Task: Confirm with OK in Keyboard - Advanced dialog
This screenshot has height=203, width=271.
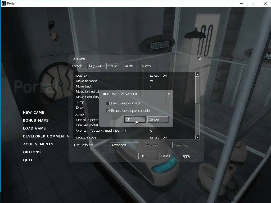Action: point(135,119)
